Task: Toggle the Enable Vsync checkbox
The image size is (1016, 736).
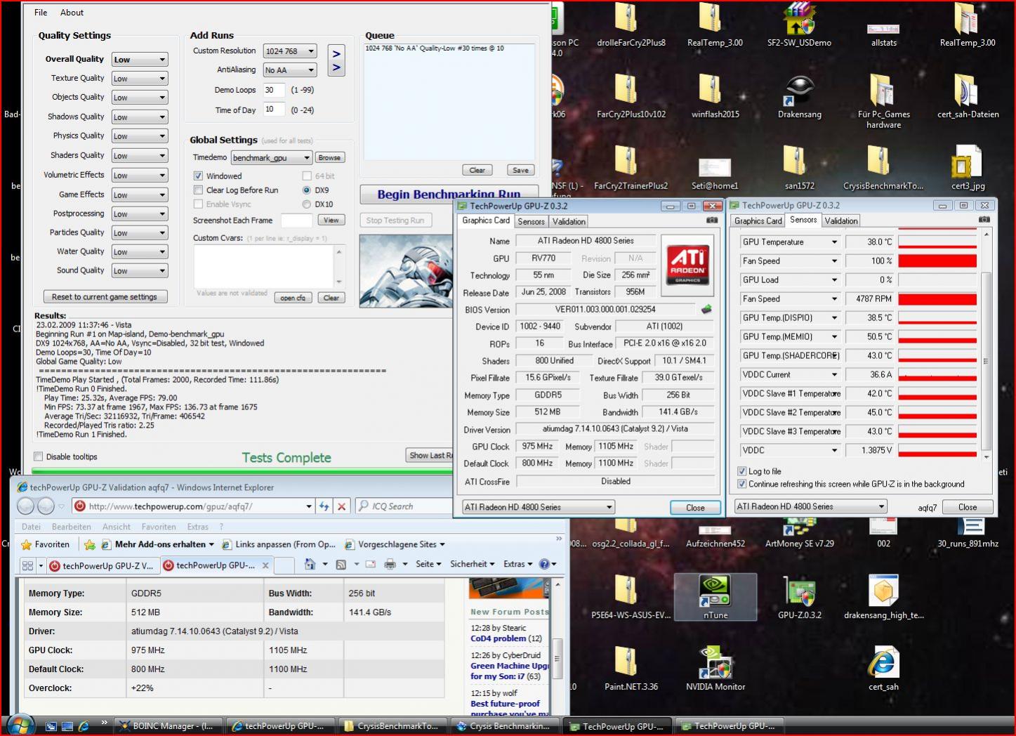Action: tap(198, 204)
